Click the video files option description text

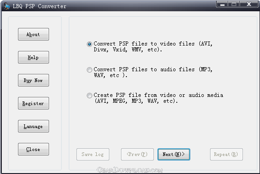[x=153, y=47]
